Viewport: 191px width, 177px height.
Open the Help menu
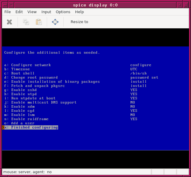coord(79,12)
